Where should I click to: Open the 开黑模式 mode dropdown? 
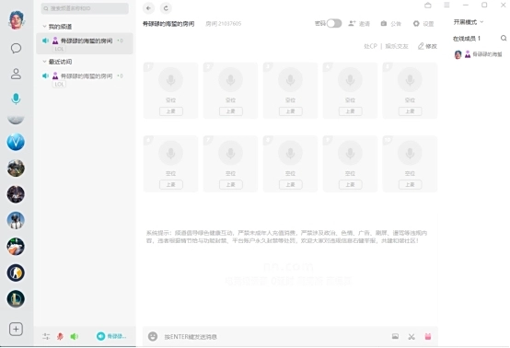(x=469, y=22)
